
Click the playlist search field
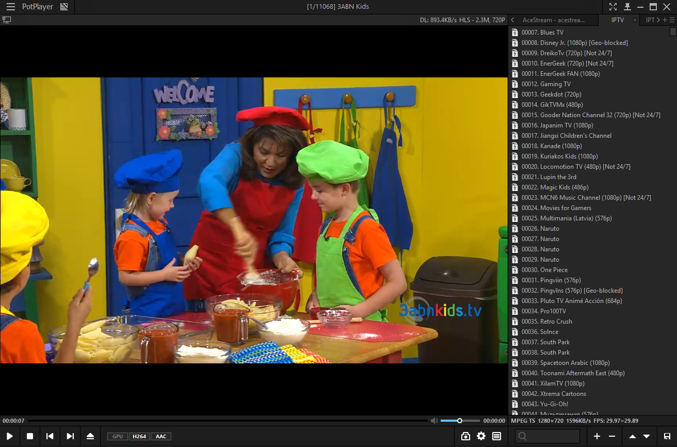coord(547,436)
